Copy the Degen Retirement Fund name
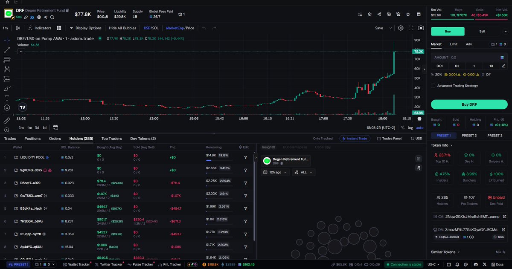This screenshot has width=512, height=269. pyautogui.click(x=67, y=10)
